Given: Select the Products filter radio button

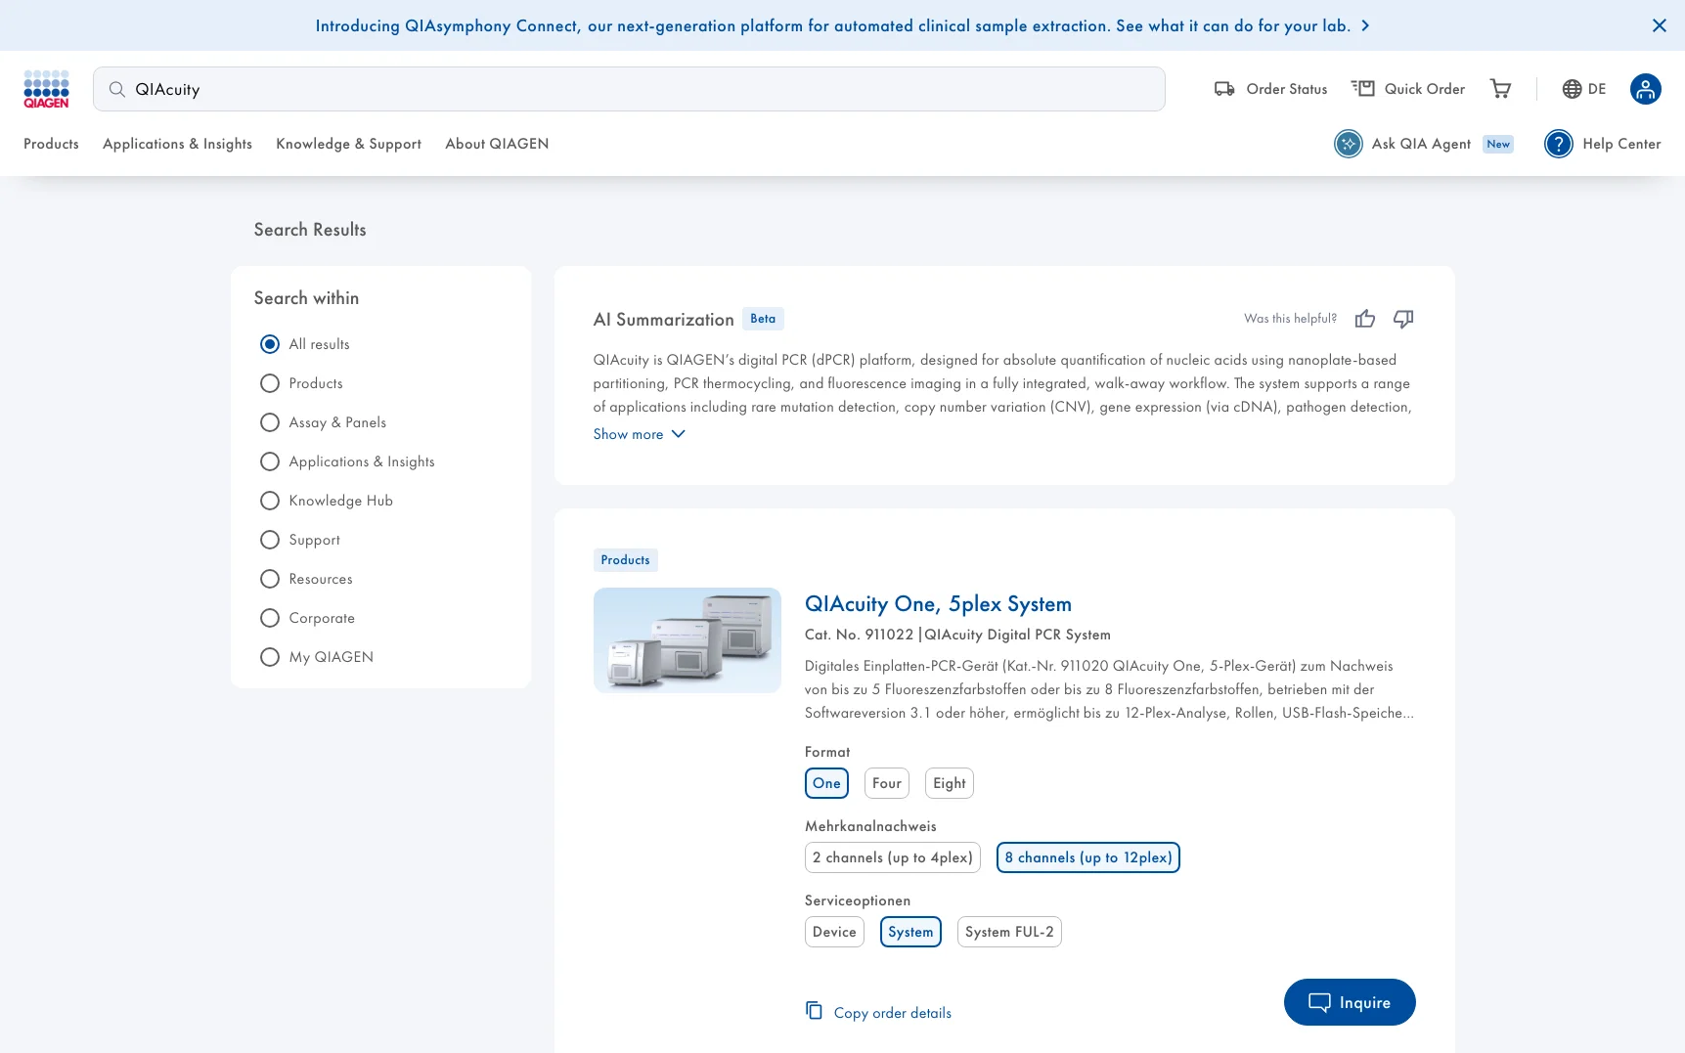Looking at the screenshot, I should [270, 383].
